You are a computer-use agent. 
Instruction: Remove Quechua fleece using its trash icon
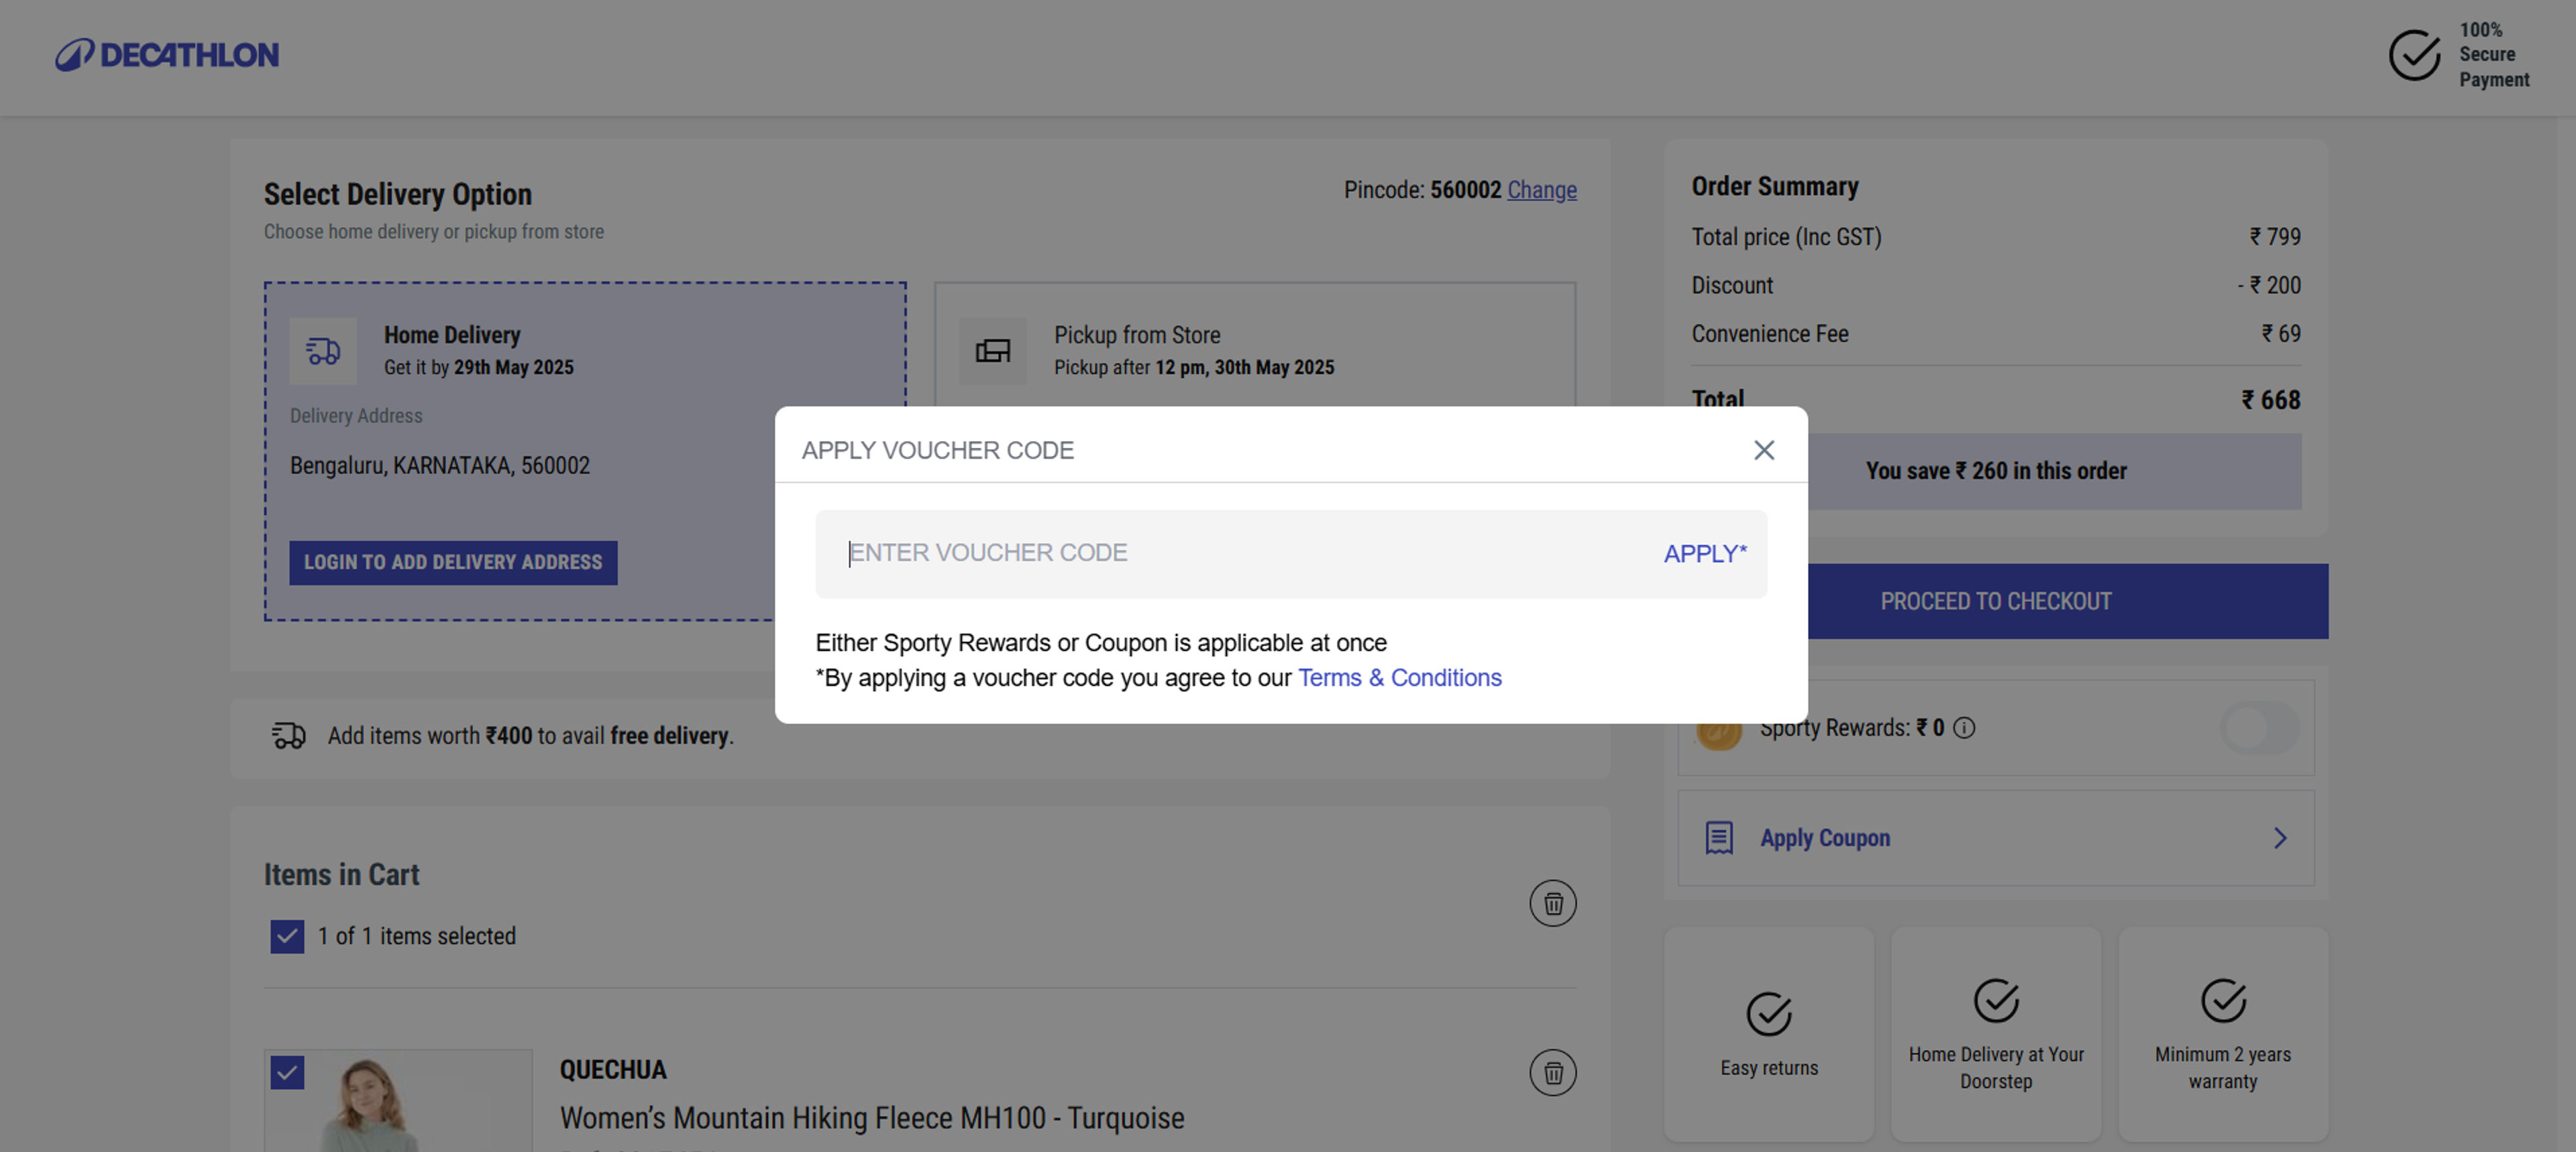coord(1552,1072)
